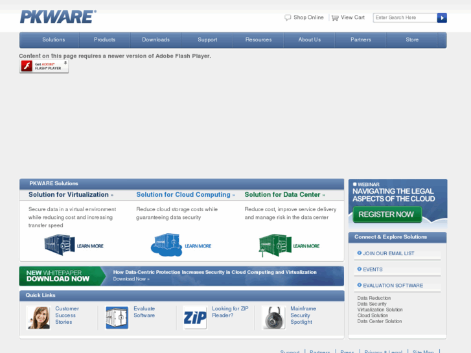Open Solution for Virtualization heading link

pyautogui.click(x=71, y=195)
